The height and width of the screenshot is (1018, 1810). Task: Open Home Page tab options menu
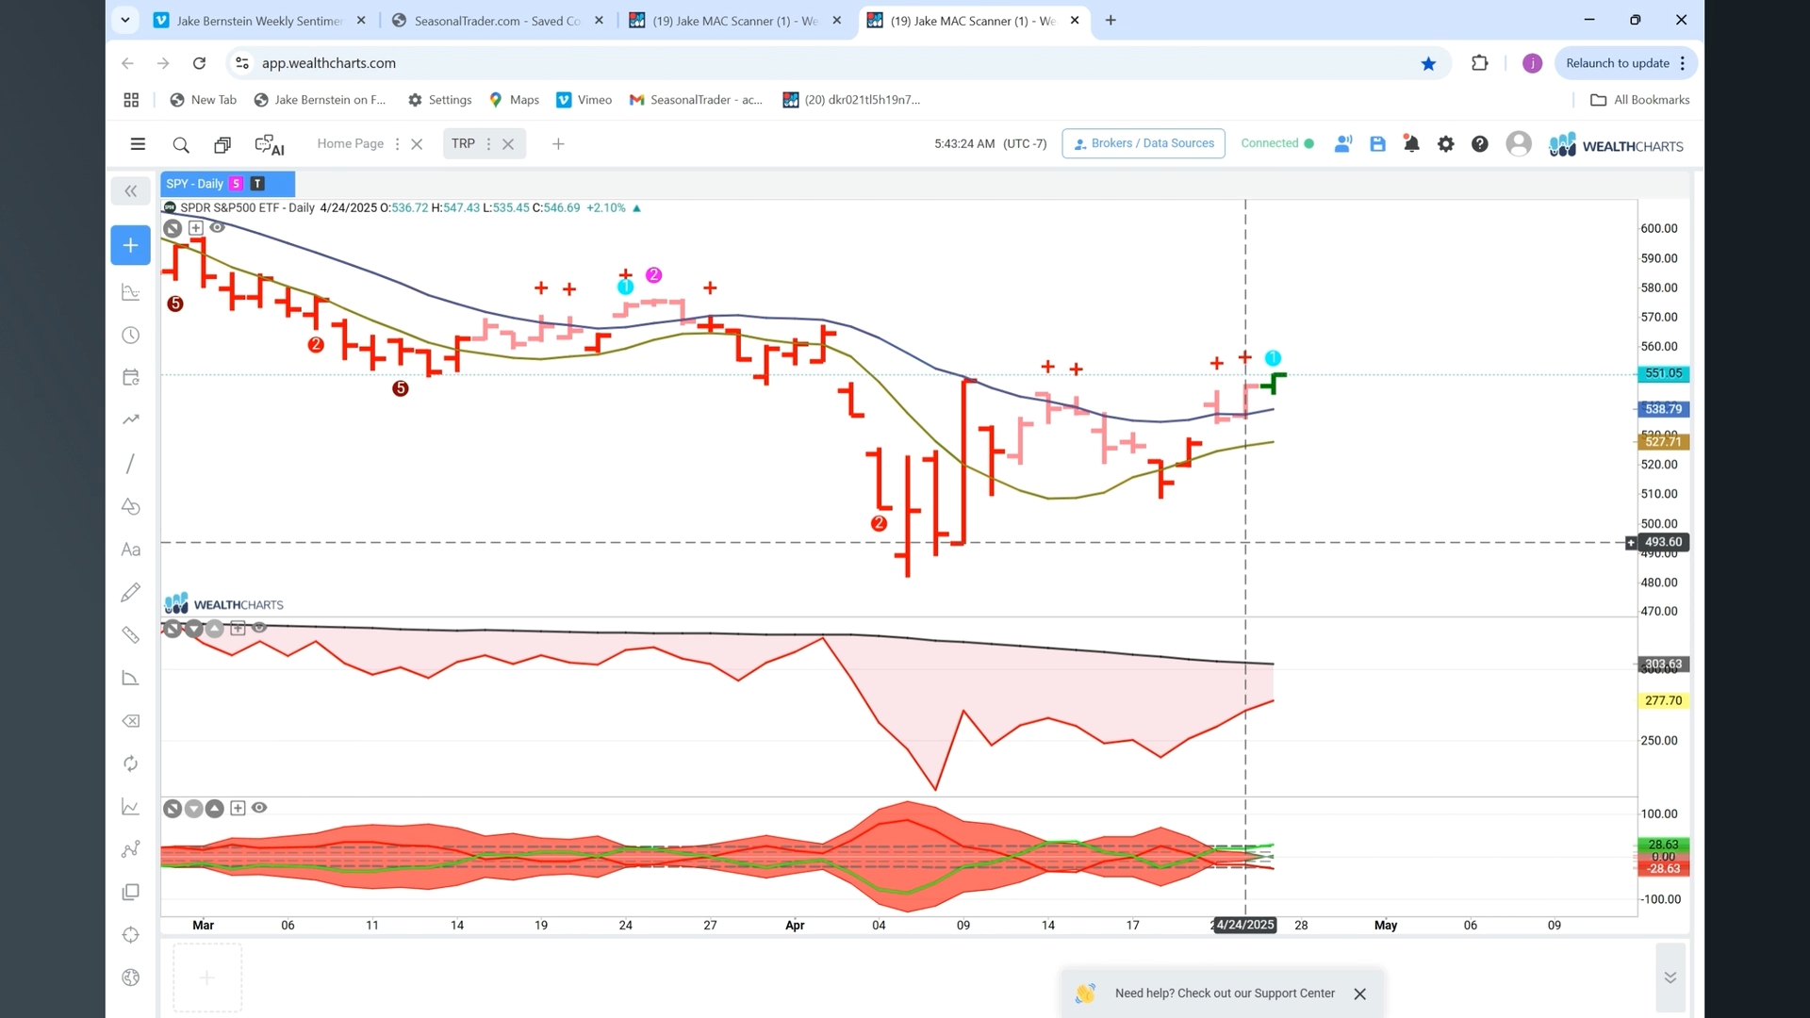(x=397, y=144)
